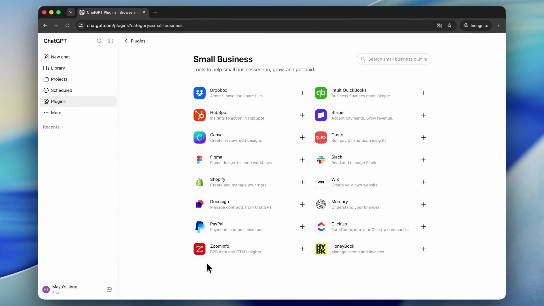Open the Slack plugin icon
This screenshot has height=306, width=544.
click(321, 160)
